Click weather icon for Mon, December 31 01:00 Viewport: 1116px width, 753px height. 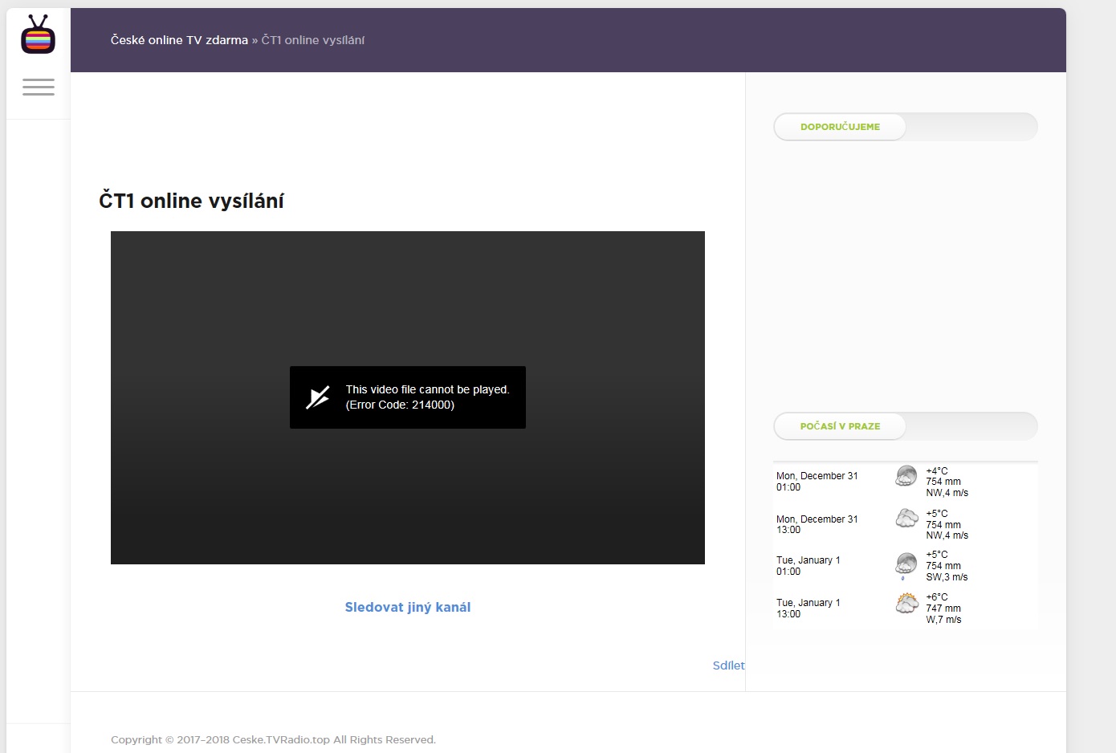tap(906, 476)
